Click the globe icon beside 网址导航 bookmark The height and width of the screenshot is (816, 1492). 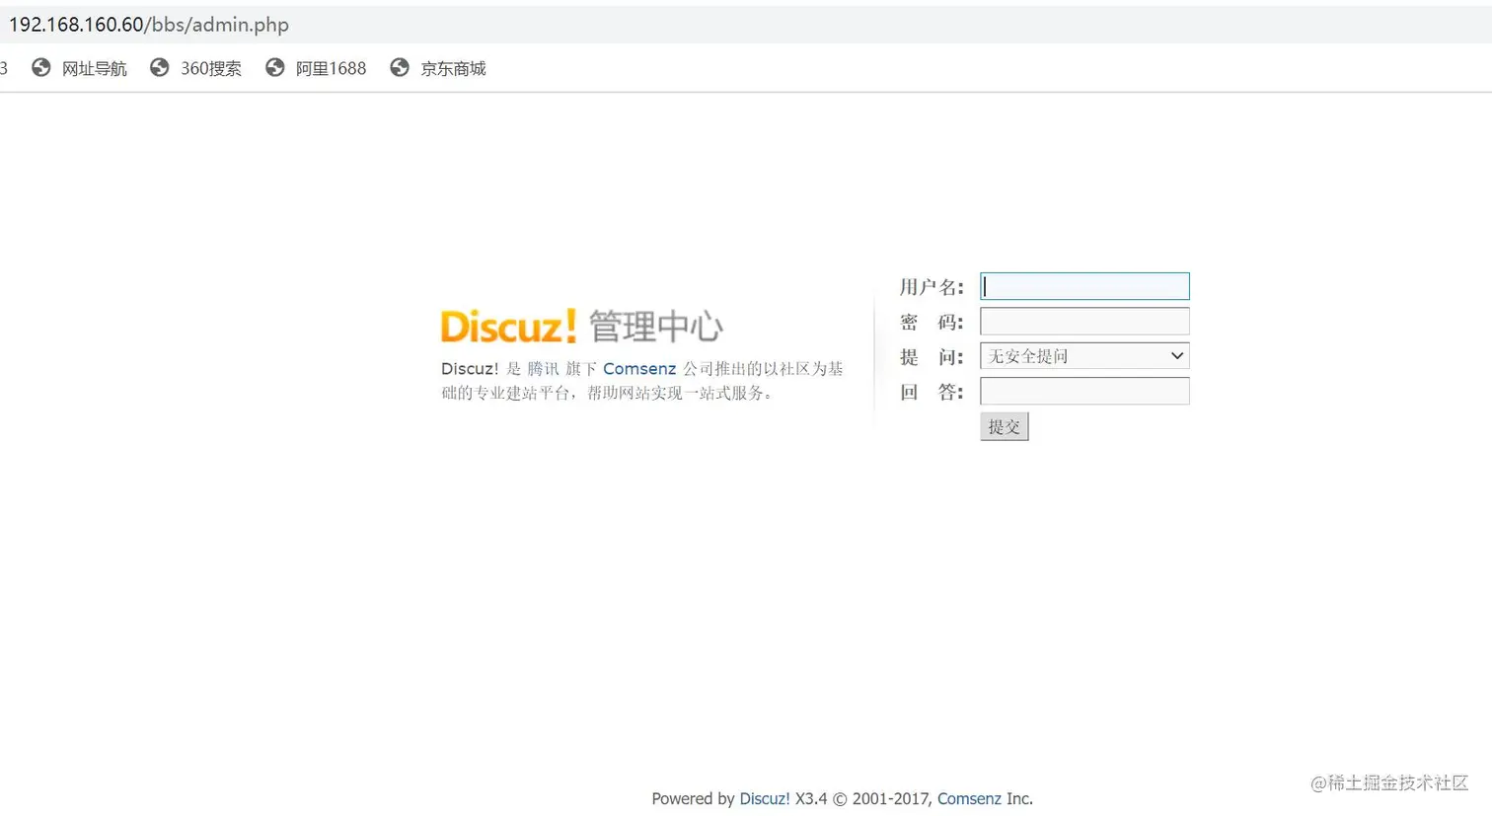tap(40, 67)
